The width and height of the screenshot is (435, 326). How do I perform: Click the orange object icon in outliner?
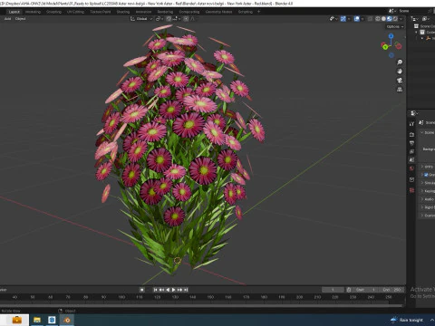(x=428, y=38)
